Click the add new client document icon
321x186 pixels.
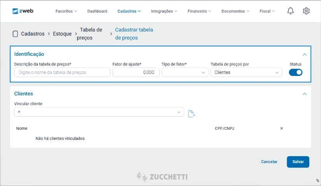click(191, 114)
